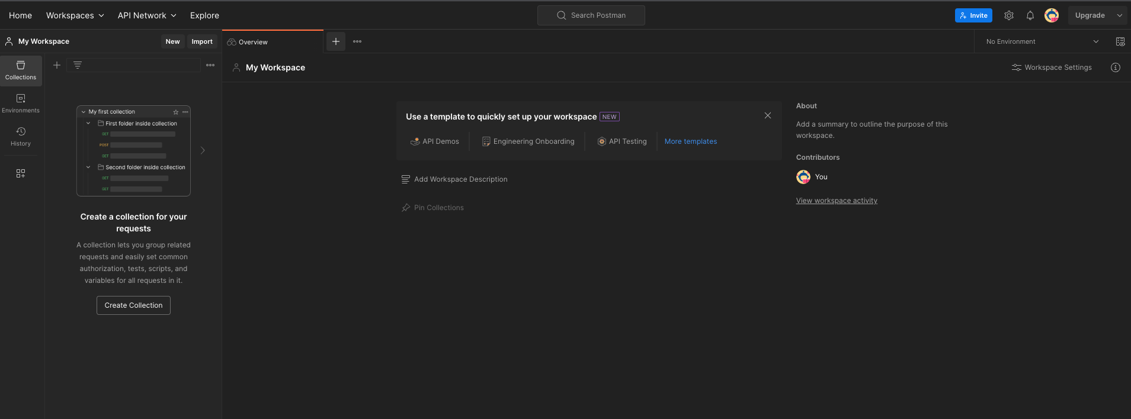Click the About summary placeholder text
The image size is (1131, 419).
[872, 130]
